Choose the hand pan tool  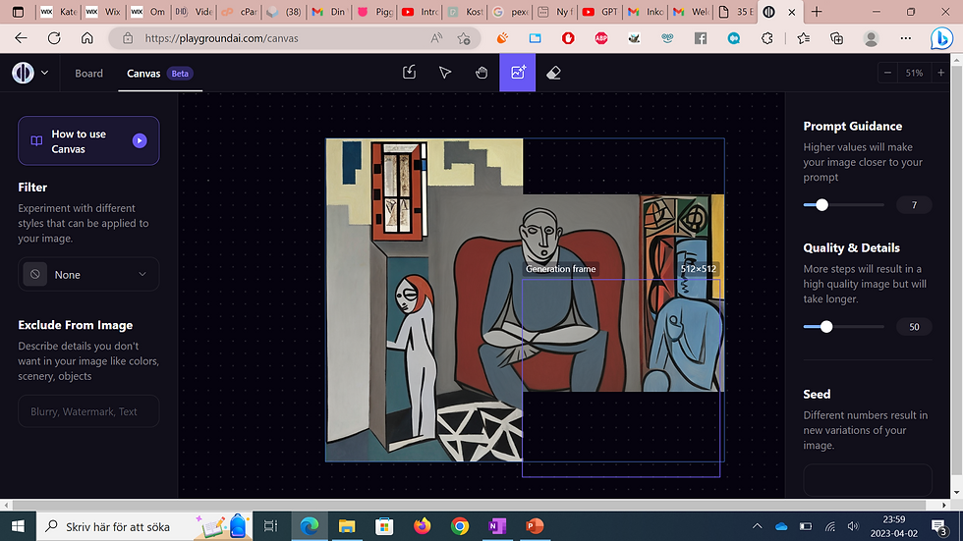[x=481, y=73]
